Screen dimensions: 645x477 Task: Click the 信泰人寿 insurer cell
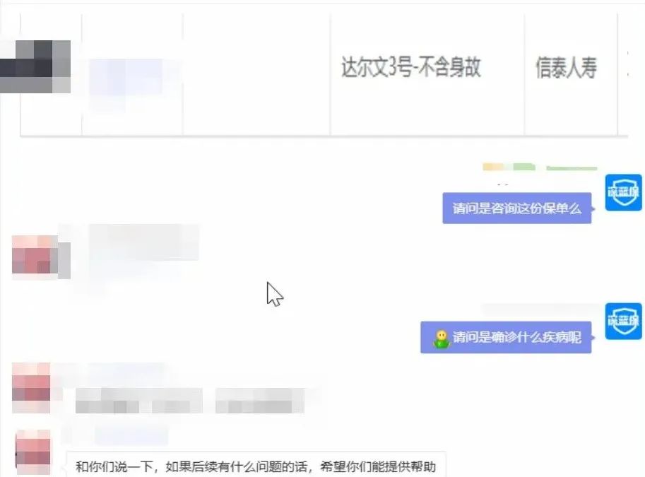click(571, 74)
